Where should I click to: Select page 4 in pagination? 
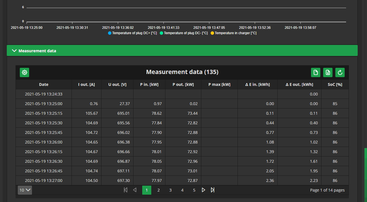coord(182,190)
